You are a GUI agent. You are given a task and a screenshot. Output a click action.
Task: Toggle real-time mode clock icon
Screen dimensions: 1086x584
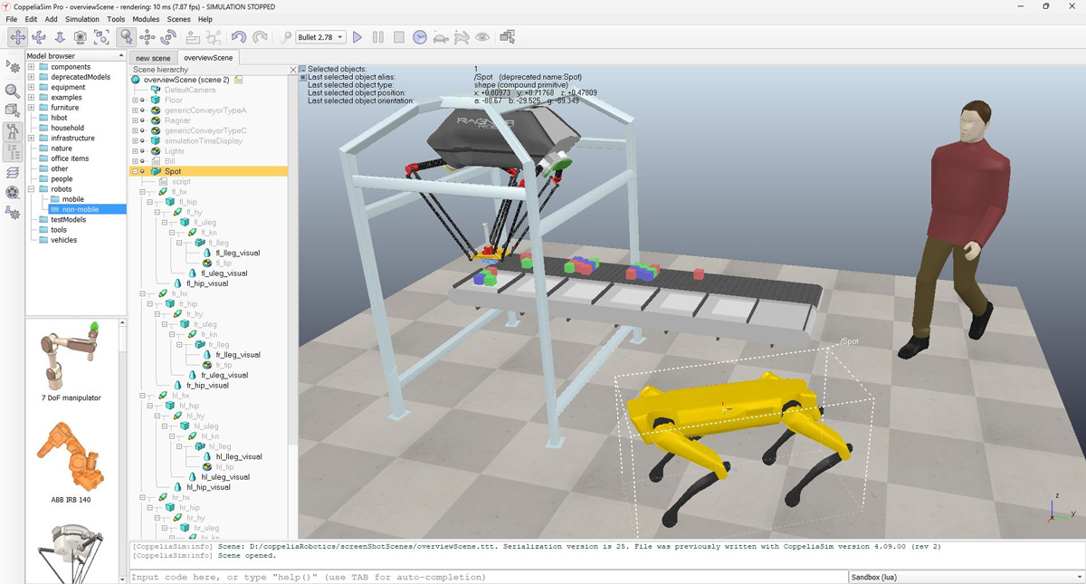[420, 37]
